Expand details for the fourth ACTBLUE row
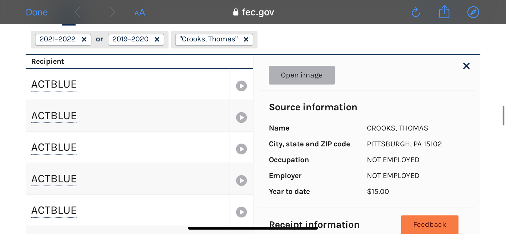Viewport: 506px width, 234px height. point(241,181)
